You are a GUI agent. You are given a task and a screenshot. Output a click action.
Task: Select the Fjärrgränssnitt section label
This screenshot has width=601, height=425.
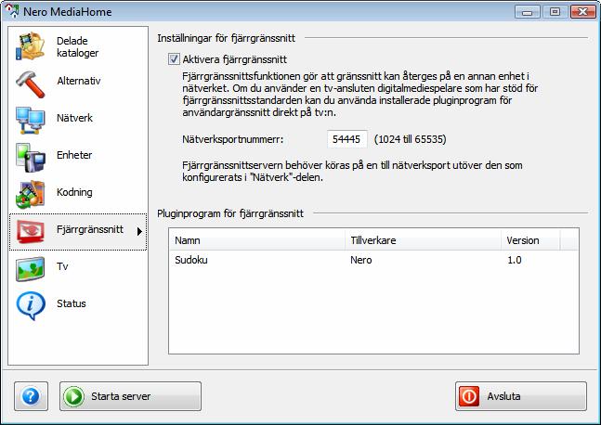coord(90,229)
